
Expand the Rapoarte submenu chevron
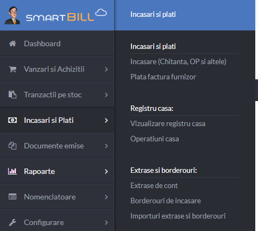click(106, 171)
